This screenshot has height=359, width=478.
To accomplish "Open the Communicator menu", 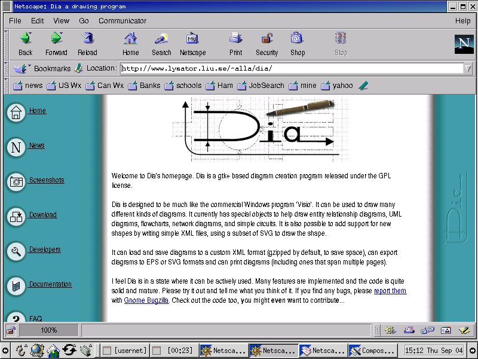I will click(122, 21).
